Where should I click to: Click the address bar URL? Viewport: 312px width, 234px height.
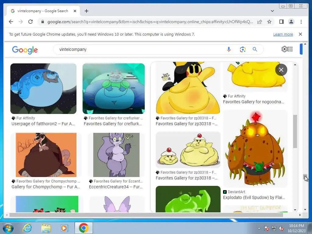click(x=150, y=22)
